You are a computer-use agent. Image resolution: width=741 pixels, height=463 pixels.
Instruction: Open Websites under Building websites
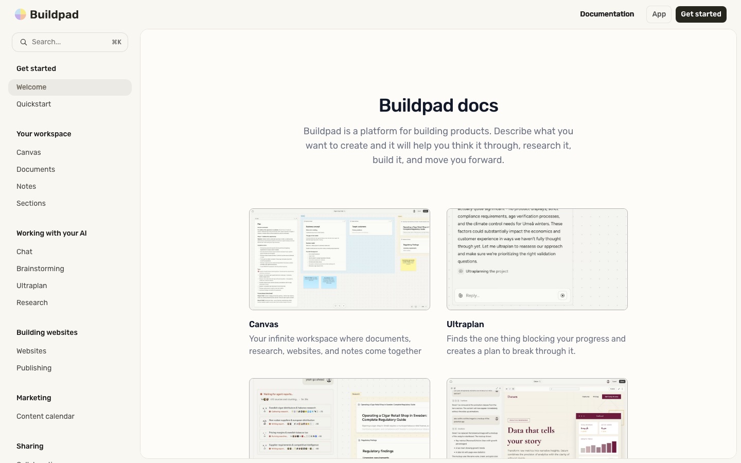tap(31, 351)
